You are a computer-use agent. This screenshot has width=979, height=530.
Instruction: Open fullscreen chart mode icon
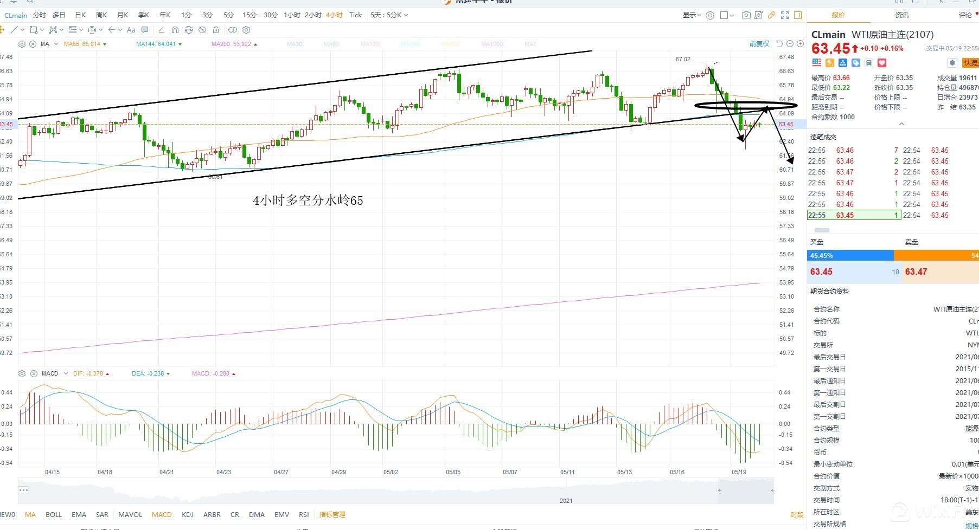pos(785,15)
